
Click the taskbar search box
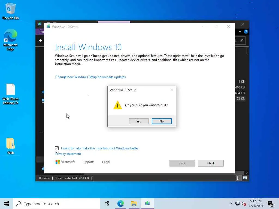57,204
